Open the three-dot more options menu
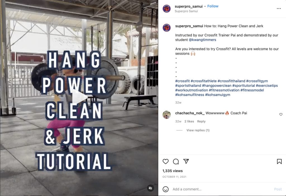Viewport: 286px width, 196px height. tap(279, 9)
